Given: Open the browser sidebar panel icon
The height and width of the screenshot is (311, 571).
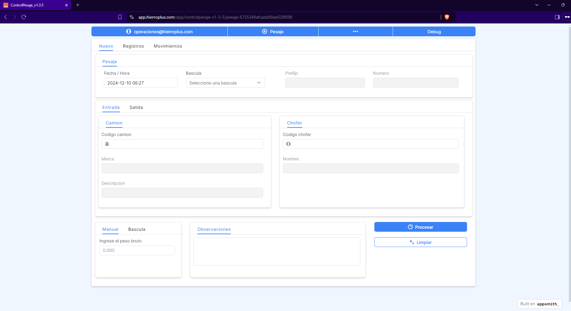Looking at the screenshot, I should (557, 17).
